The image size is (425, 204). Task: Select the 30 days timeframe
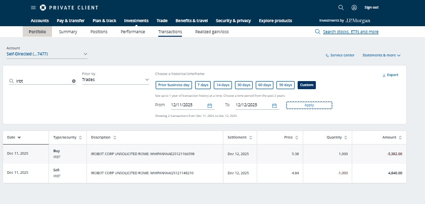(244, 85)
